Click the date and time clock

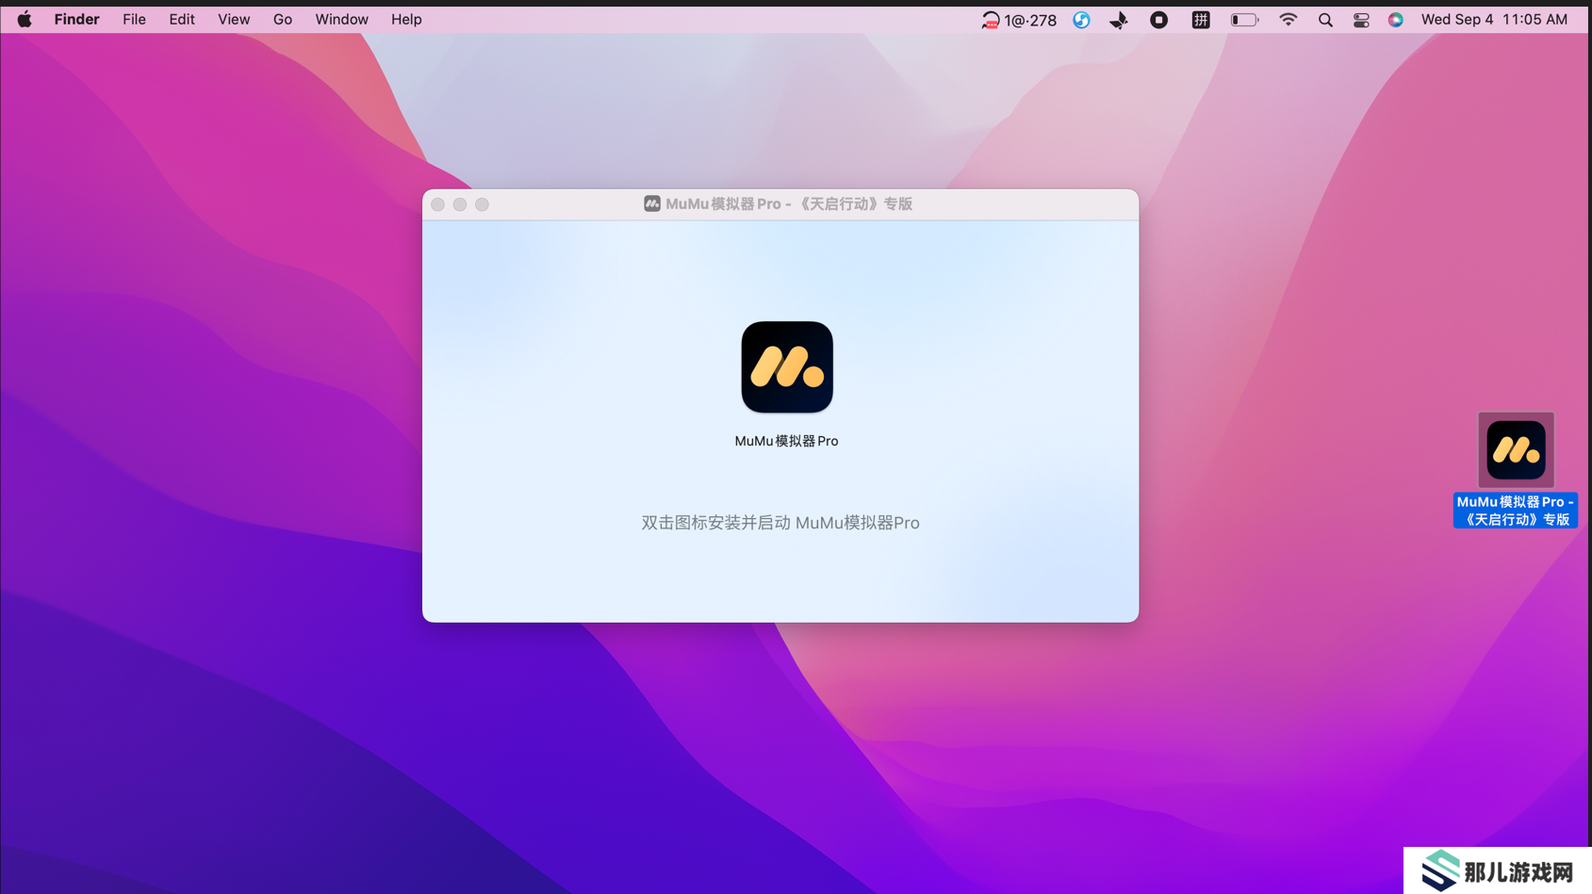tap(1494, 20)
